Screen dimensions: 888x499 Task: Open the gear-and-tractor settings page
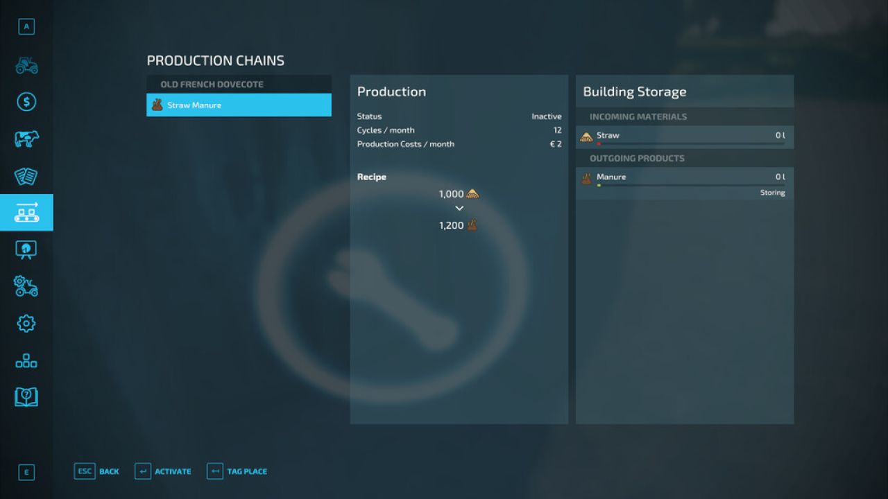[26, 286]
